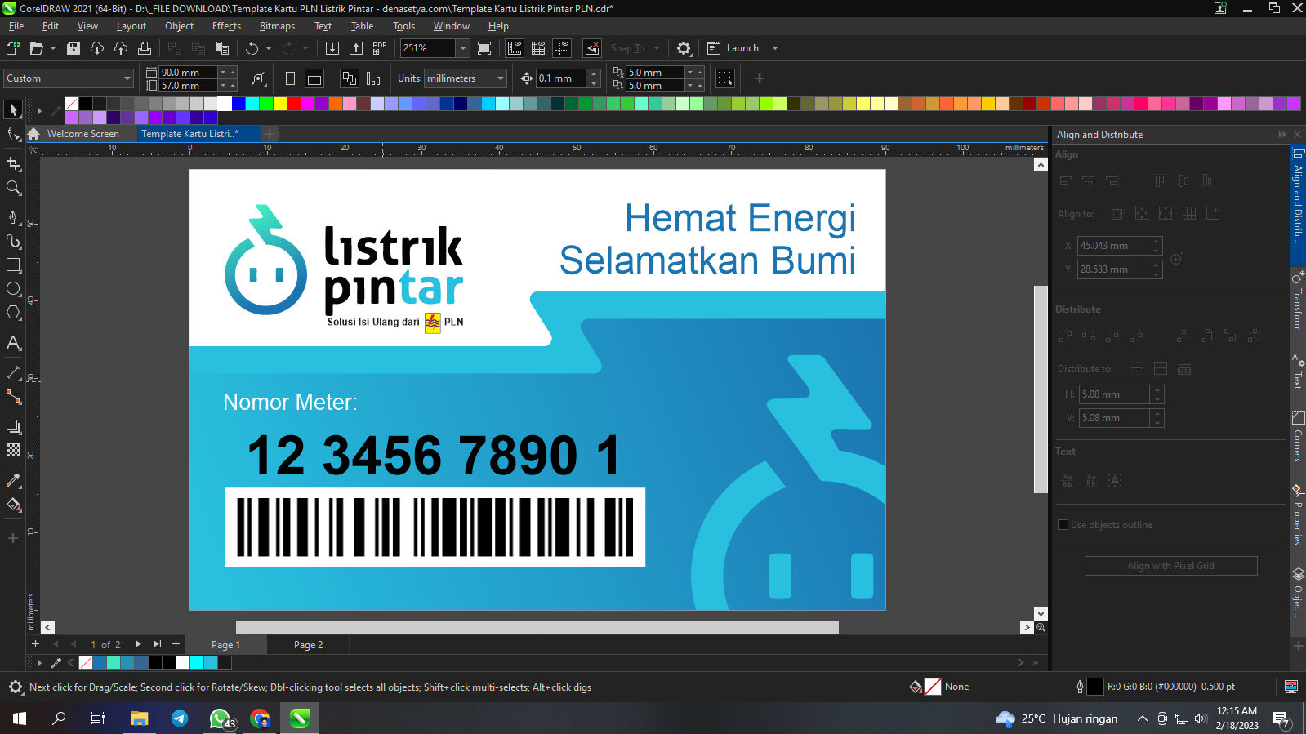Image resolution: width=1306 pixels, height=734 pixels.
Task: Select the Artistic Media tool
Action: coord(13,242)
